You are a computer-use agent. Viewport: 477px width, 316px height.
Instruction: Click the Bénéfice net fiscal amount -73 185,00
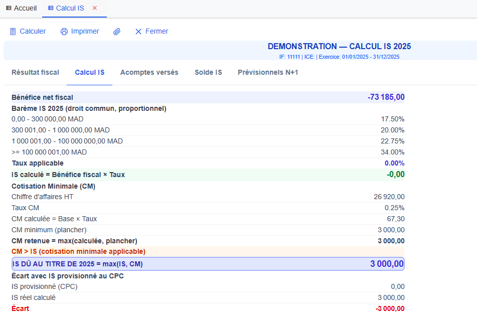386,97
